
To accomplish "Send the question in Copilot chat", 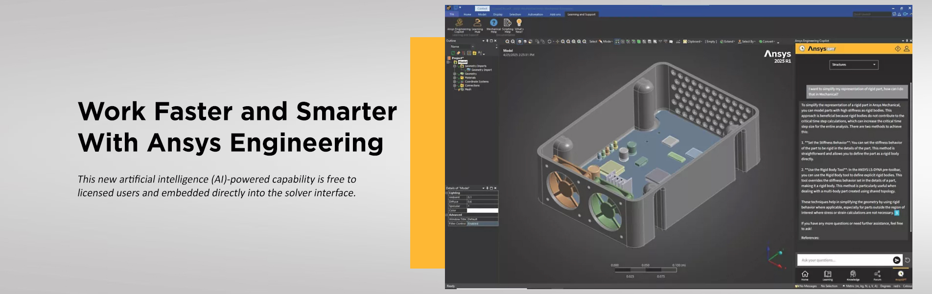I will point(897,260).
